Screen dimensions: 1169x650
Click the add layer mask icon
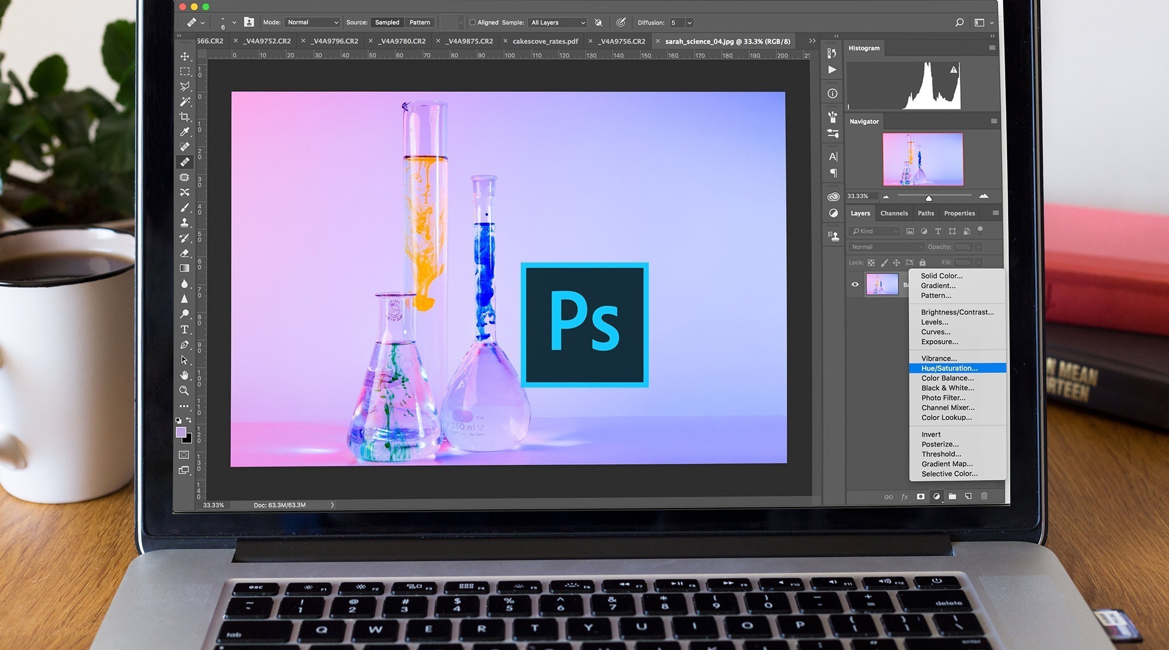[x=921, y=496]
